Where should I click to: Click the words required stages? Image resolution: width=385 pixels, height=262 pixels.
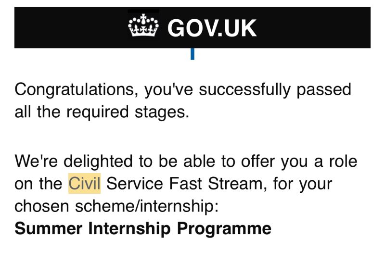point(128,112)
